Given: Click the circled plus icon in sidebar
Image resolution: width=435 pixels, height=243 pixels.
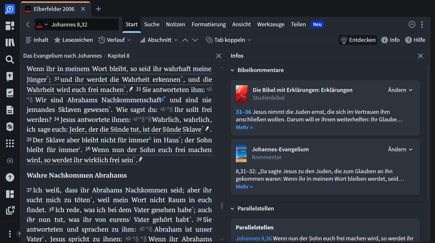Looking at the screenshot, I should coord(10,161).
